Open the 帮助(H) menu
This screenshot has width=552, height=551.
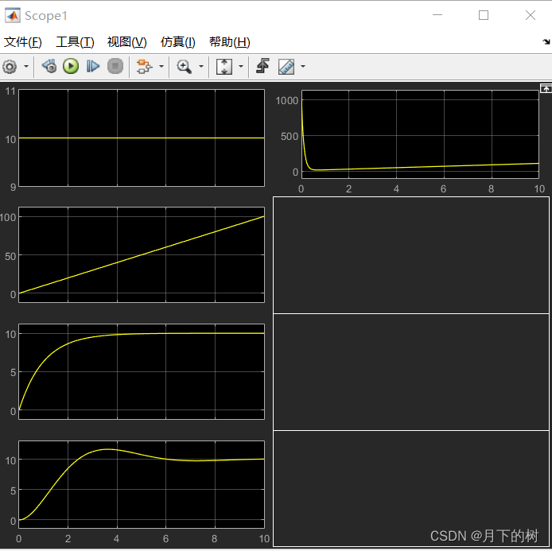[x=230, y=42]
